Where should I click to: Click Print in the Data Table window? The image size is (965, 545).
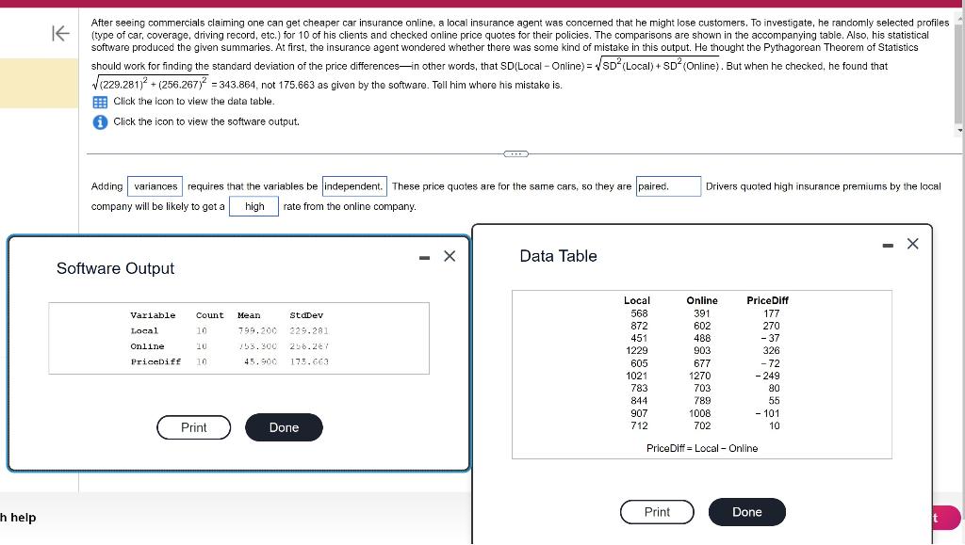tap(657, 512)
